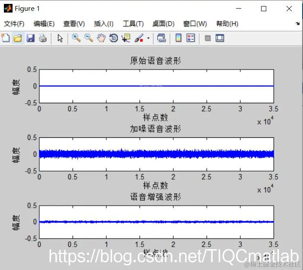Screen dimensions: 303x270
Task: Maximize the Figure 1 window
Action: (264, 9)
